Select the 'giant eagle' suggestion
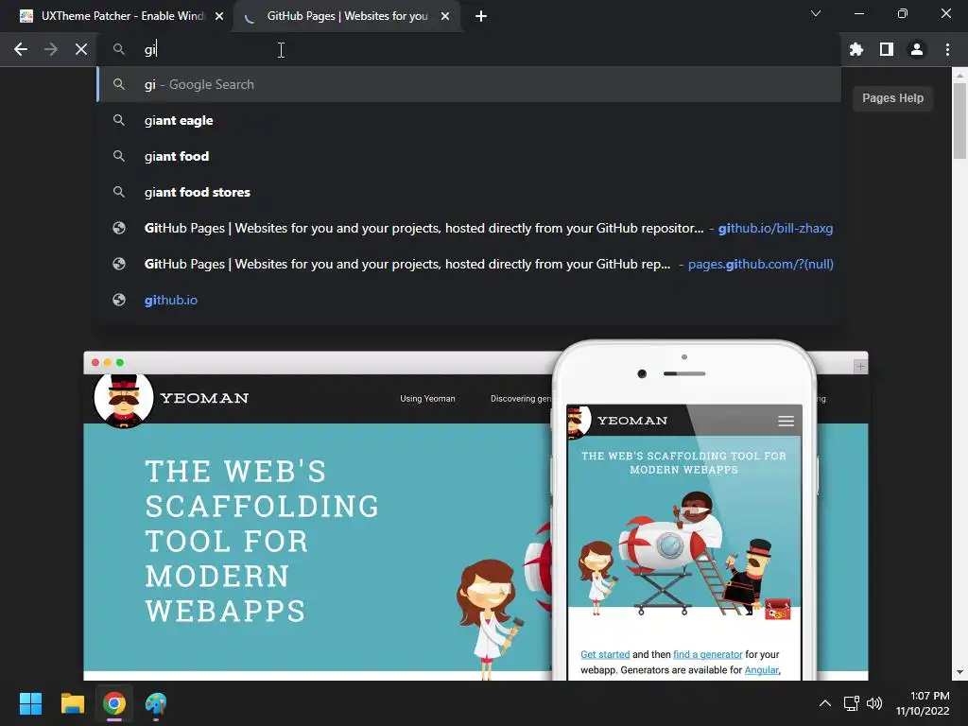This screenshot has height=726, width=968. pos(469,120)
